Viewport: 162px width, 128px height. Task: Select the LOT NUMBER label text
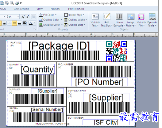(x=76, y=118)
